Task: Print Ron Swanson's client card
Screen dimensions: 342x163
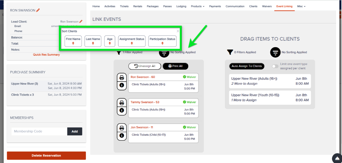Action: click(122, 78)
